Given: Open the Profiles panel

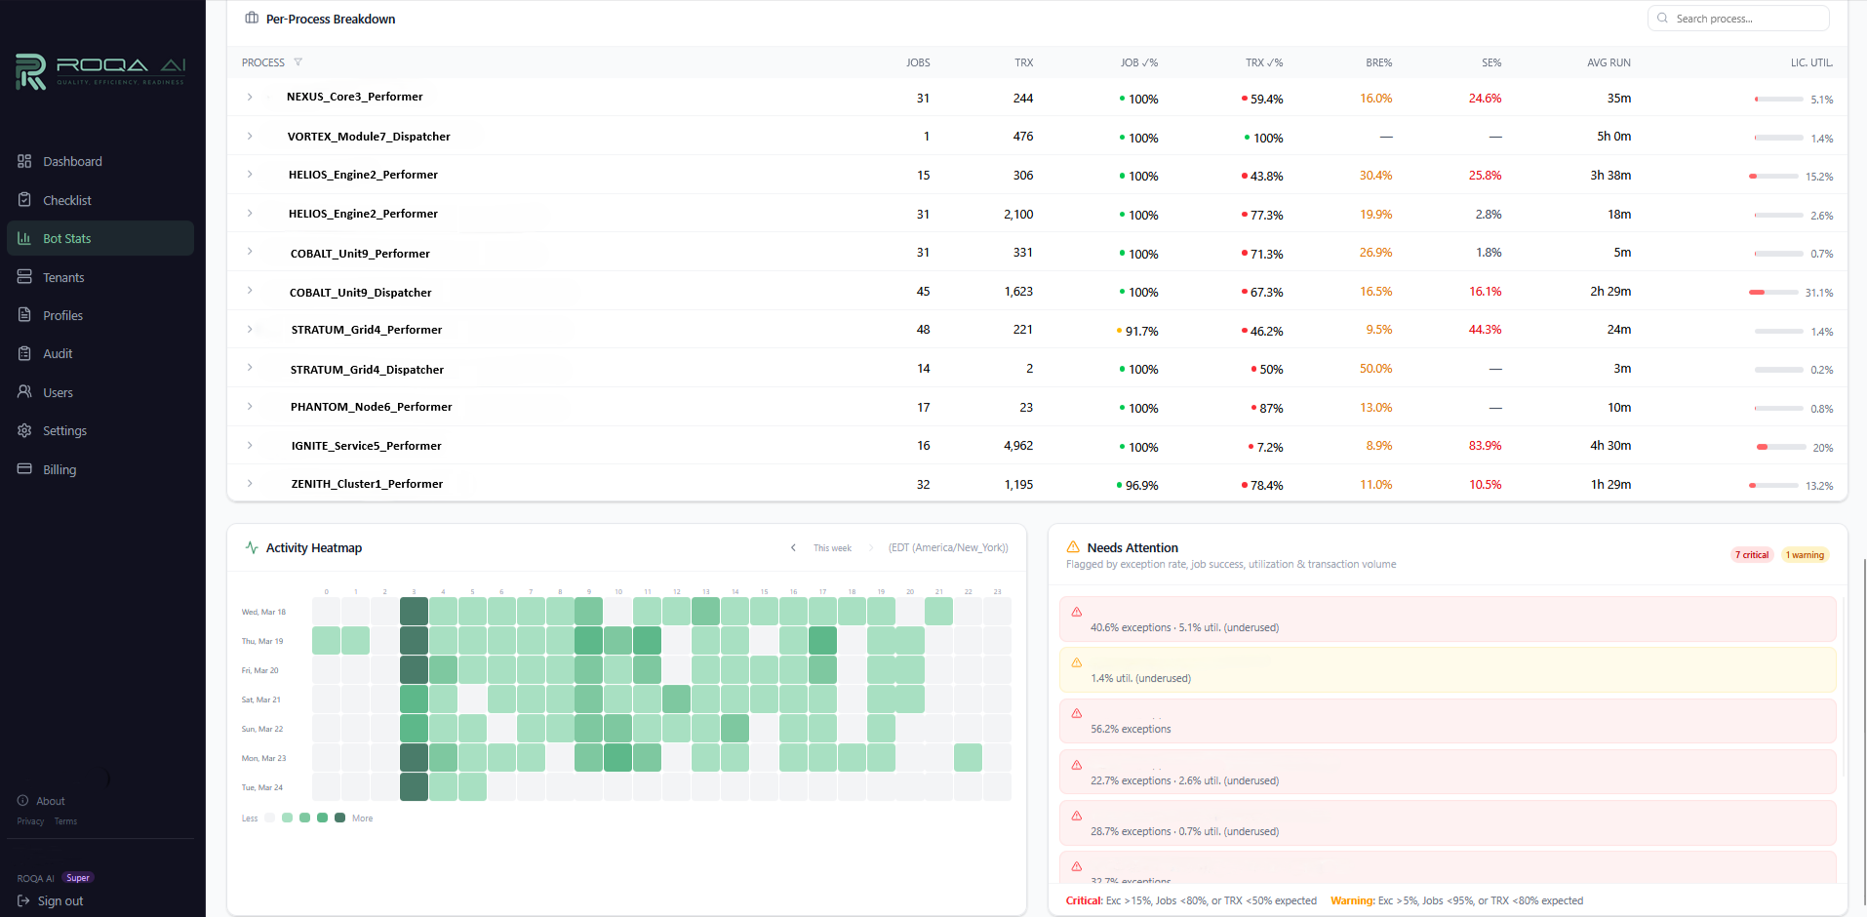Looking at the screenshot, I should click(x=62, y=315).
